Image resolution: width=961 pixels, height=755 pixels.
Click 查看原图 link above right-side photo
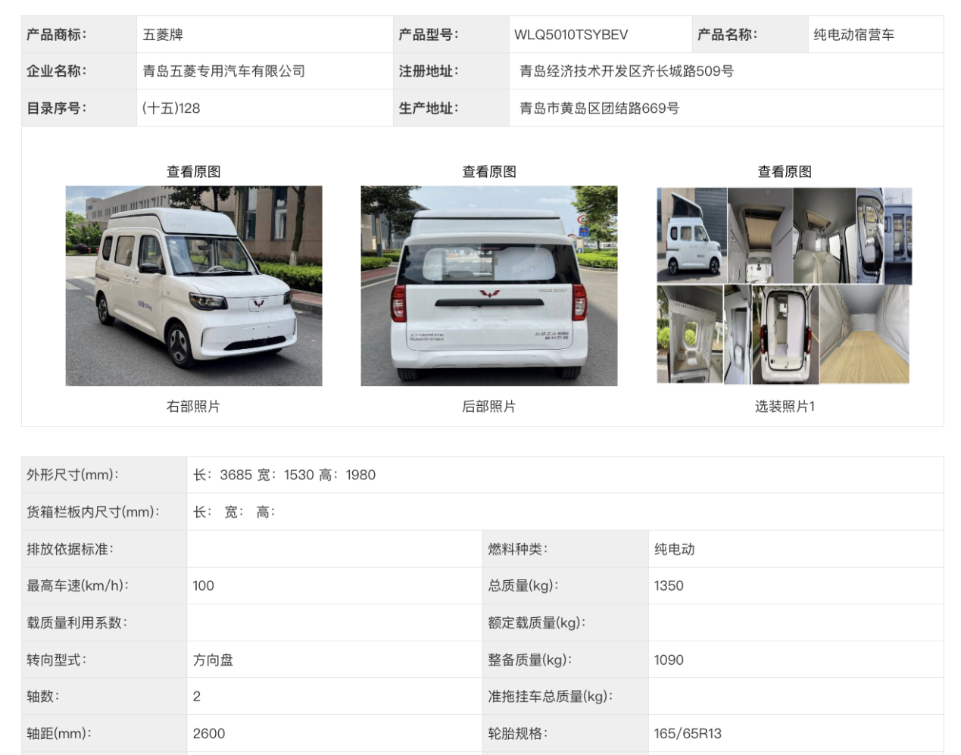pos(194,172)
